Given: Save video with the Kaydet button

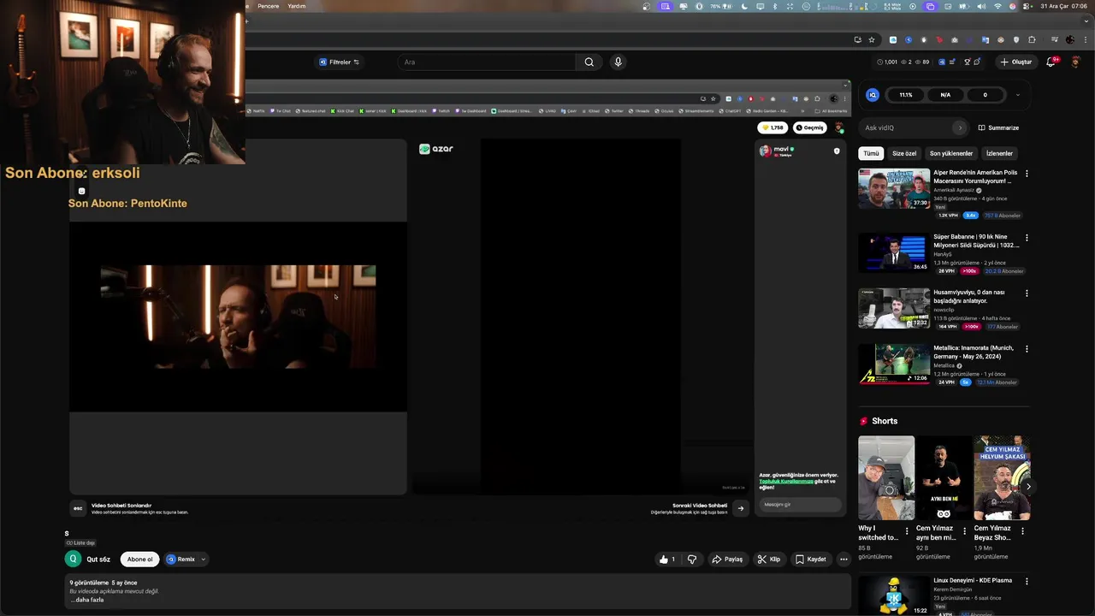Looking at the screenshot, I should click(810, 560).
